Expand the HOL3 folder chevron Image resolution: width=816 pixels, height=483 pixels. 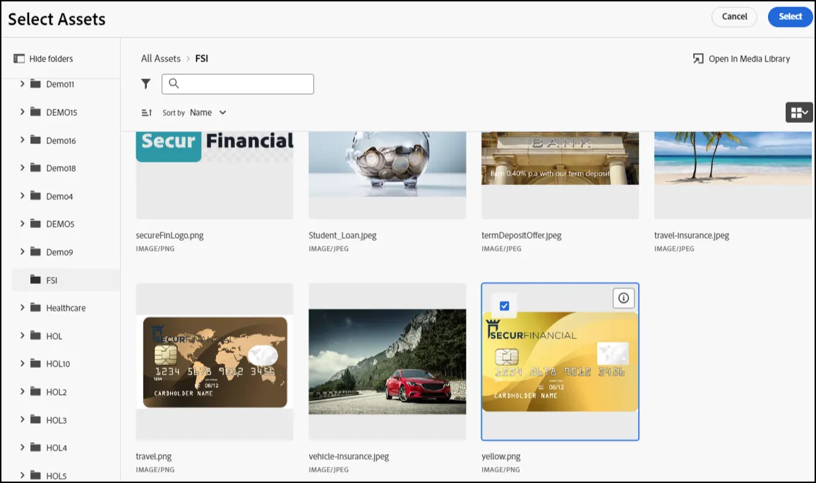click(23, 419)
